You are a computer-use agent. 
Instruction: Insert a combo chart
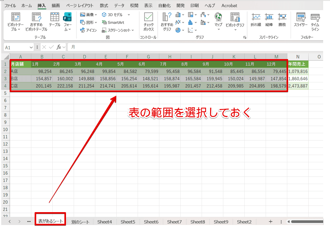[205, 22]
